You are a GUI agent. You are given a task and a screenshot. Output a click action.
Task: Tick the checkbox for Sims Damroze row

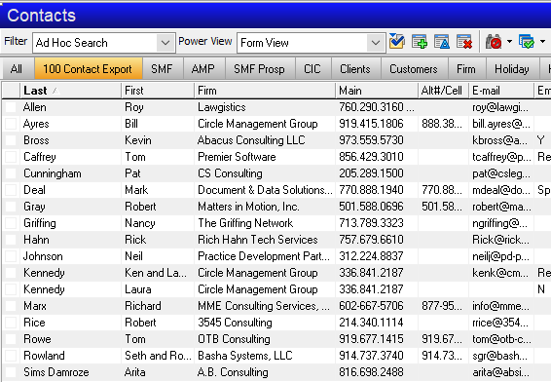coord(12,372)
